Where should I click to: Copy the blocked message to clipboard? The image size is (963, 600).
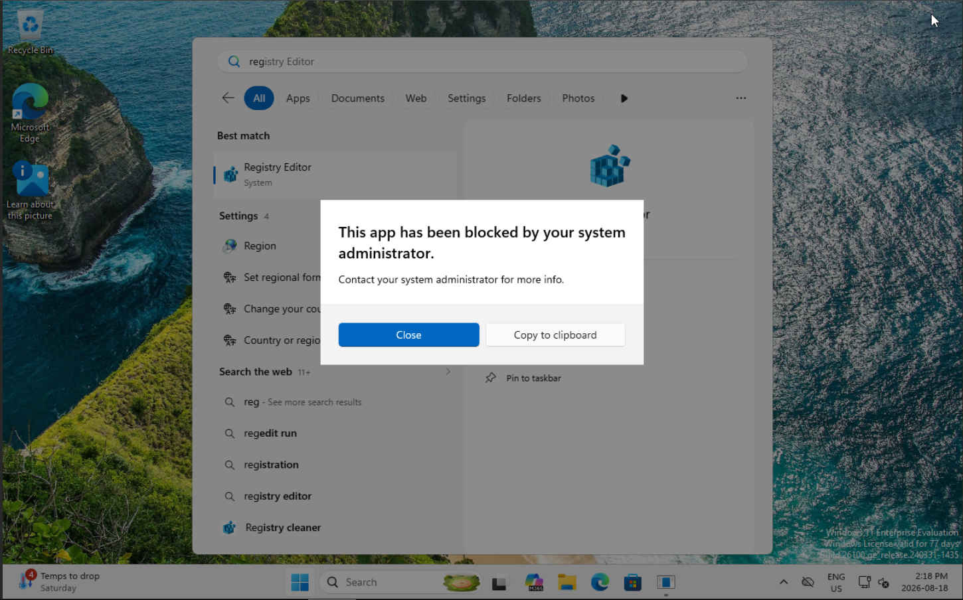pos(555,335)
